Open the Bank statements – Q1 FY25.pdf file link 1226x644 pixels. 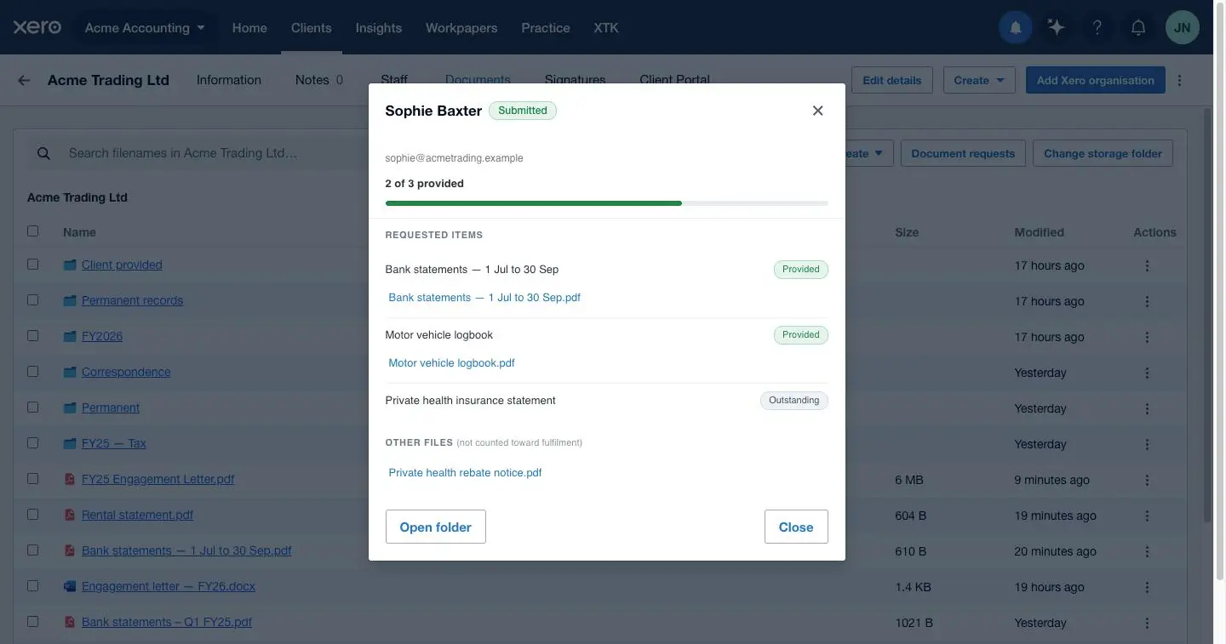[167, 622]
